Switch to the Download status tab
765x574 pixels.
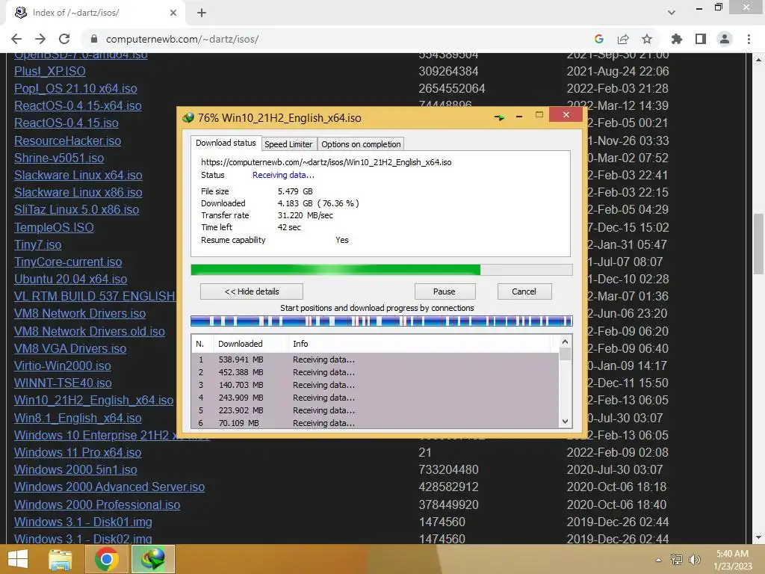(226, 143)
